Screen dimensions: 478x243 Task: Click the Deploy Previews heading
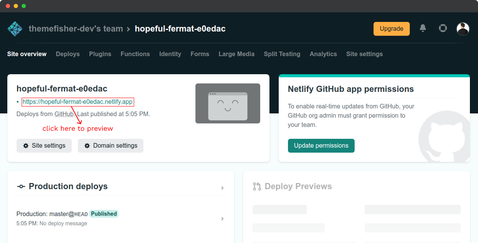coord(298,186)
